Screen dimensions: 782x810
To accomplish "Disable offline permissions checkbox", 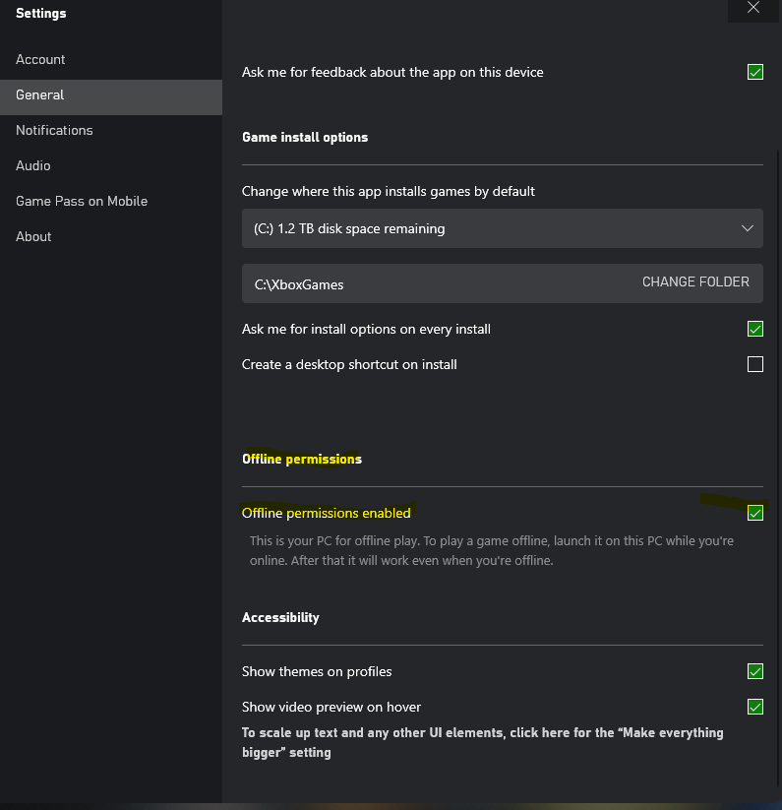I will (x=755, y=513).
